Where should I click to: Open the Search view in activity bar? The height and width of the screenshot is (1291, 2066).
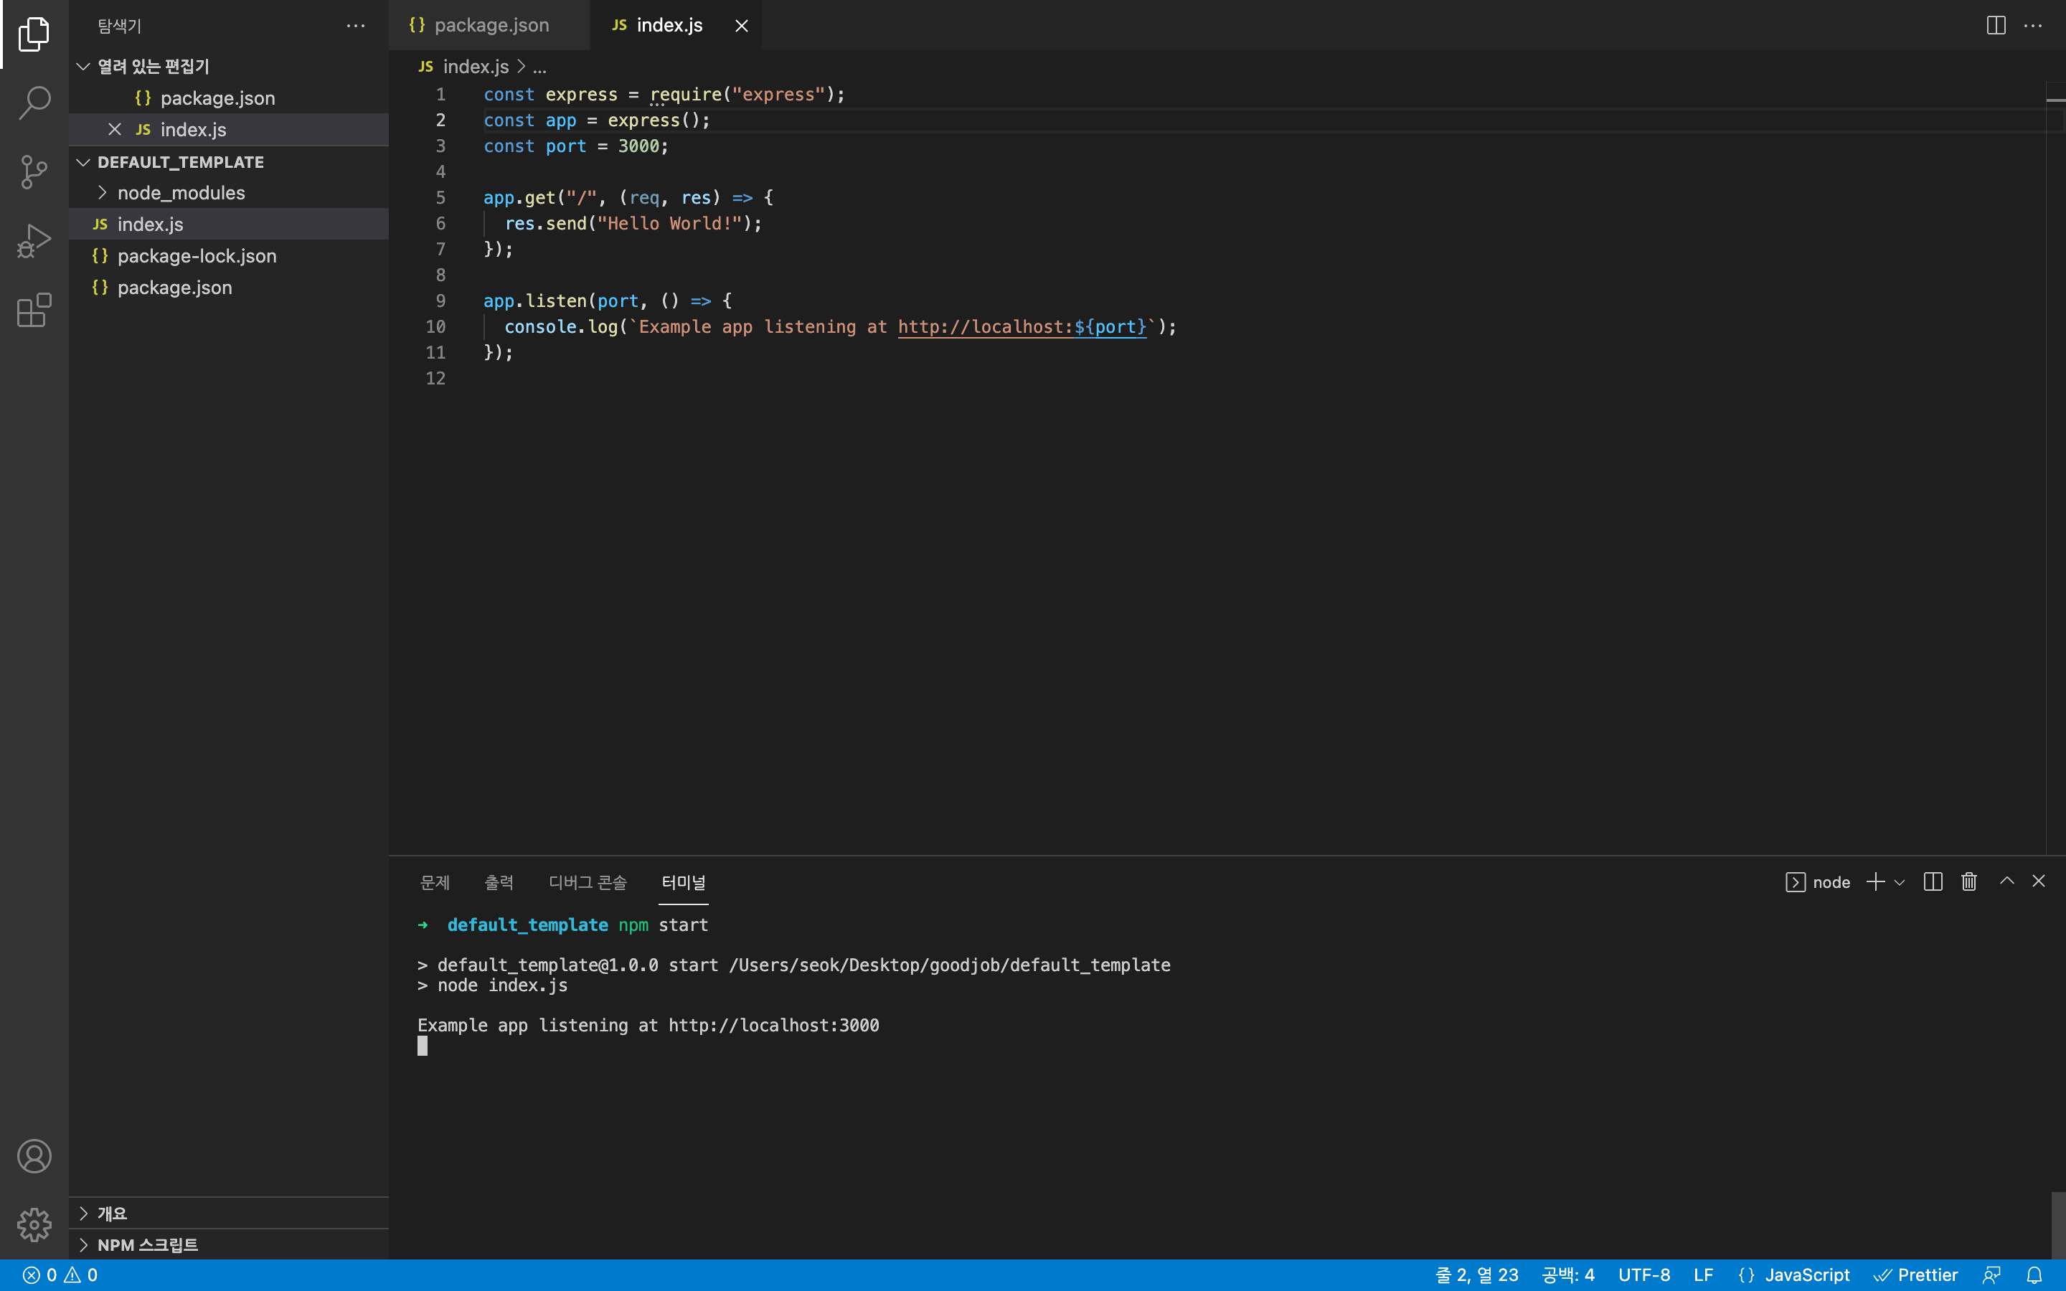34,103
